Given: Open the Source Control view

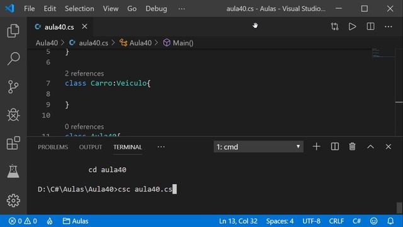Looking at the screenshot, I should 13,87.
